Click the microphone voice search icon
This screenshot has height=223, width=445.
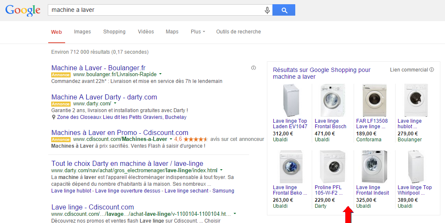tap(267, 10)
